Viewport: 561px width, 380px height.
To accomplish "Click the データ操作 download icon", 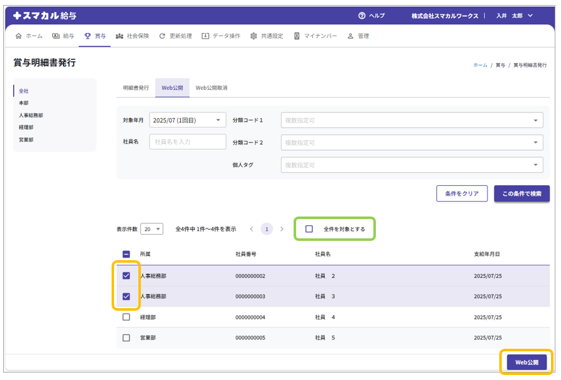I will pyautogui.click(x=205, y=36).
